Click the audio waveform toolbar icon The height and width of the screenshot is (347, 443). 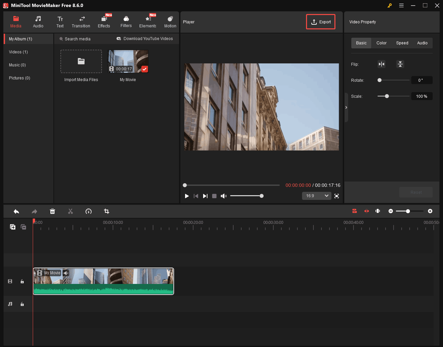point(378,211)
